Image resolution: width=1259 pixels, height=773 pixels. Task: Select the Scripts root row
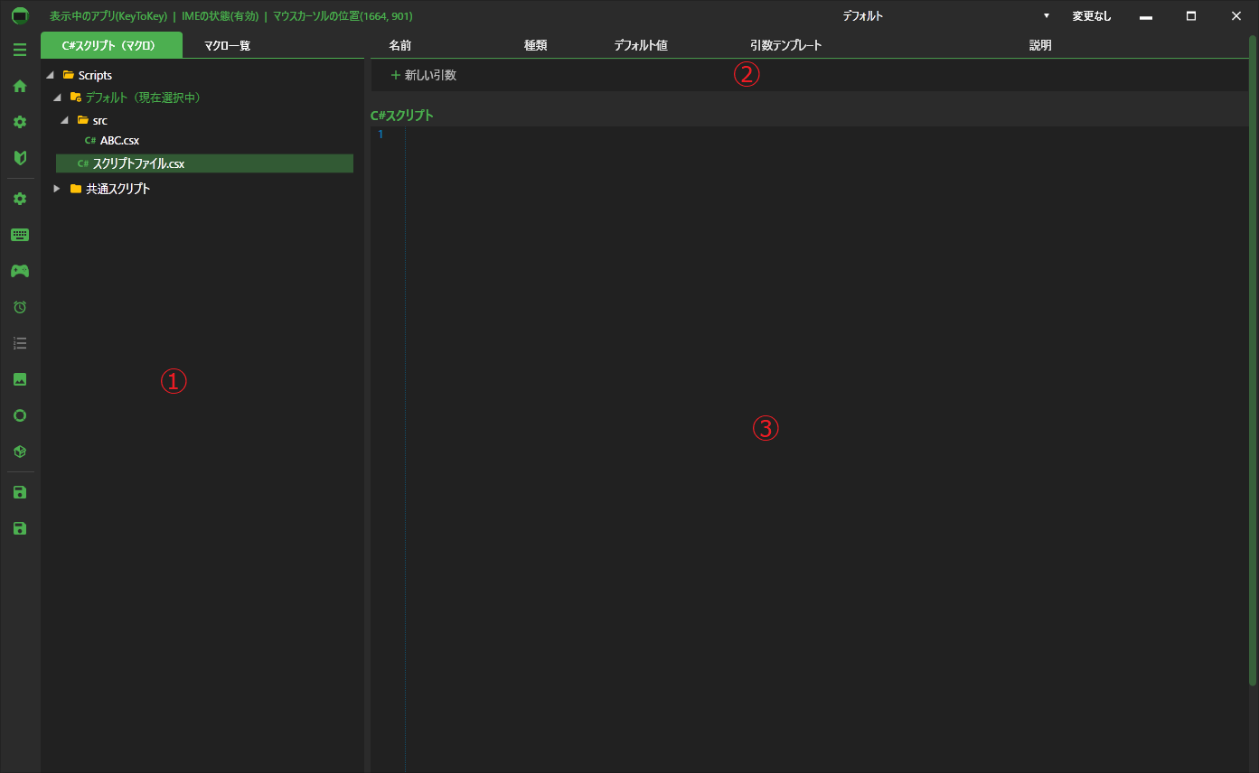pyautogui.click(x=95, y=75)
